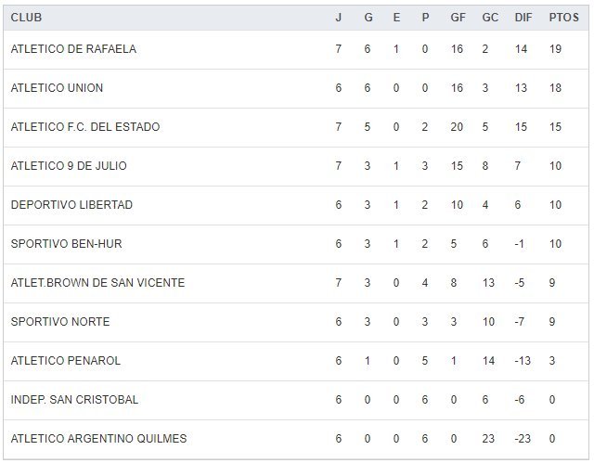The image size is (594, 463).
Task: Click the PTOS column header
Action: [562, 18]
